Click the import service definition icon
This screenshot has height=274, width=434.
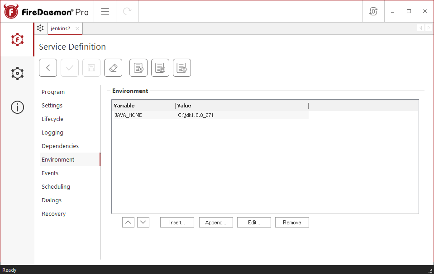click(138, 68)
